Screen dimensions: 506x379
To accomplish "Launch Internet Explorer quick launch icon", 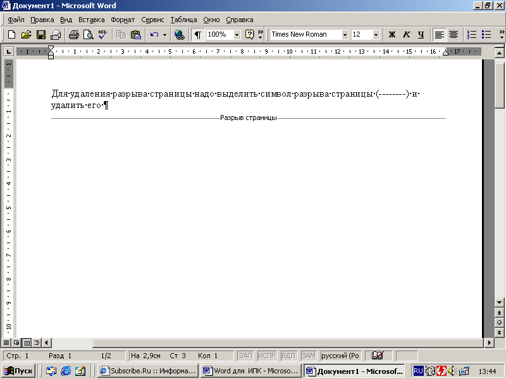I will click(66, 371).
